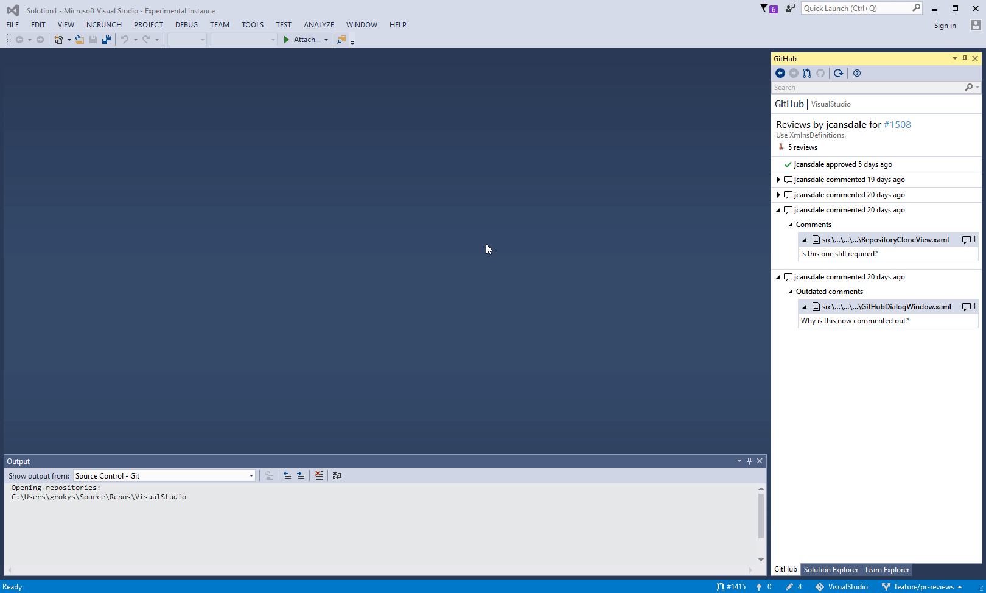This screenshot has width=986, height=593.
Task: Collapse the RepositoryCloneView.xaml file node
Action: (x=805, y=240)
